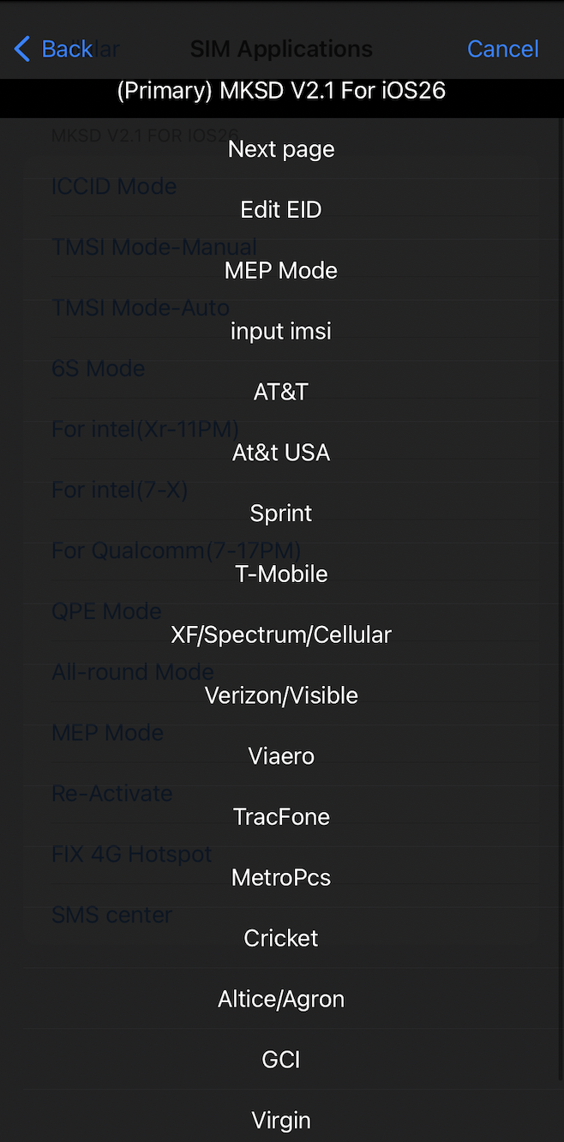This screenshot has width=564, height=1142.
Task: Choose the AT&T carrier
Action: pyautogui.click(x=281, y=392)
